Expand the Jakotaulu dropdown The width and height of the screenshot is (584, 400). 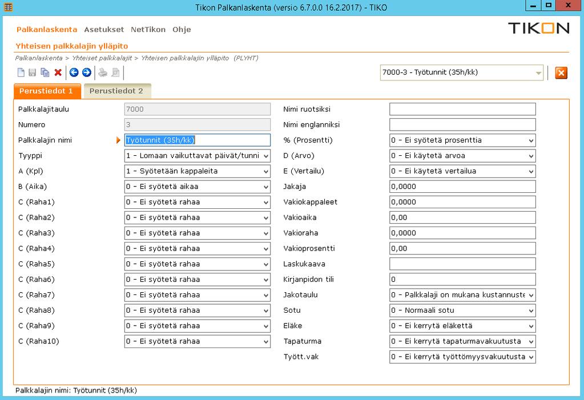531,295
